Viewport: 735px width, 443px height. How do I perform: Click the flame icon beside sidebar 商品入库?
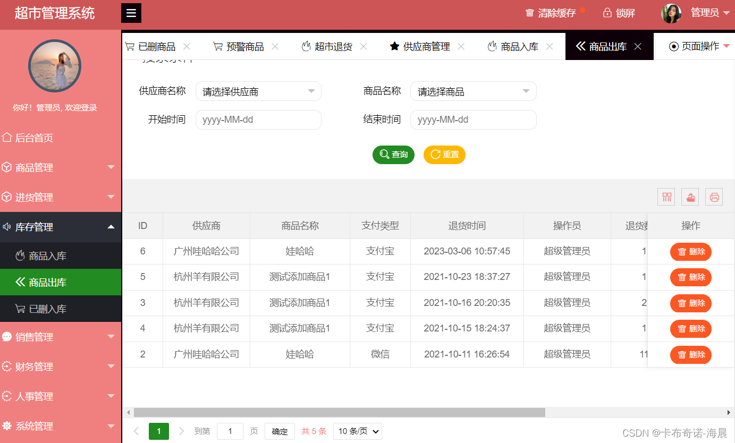tap(20, 255)
